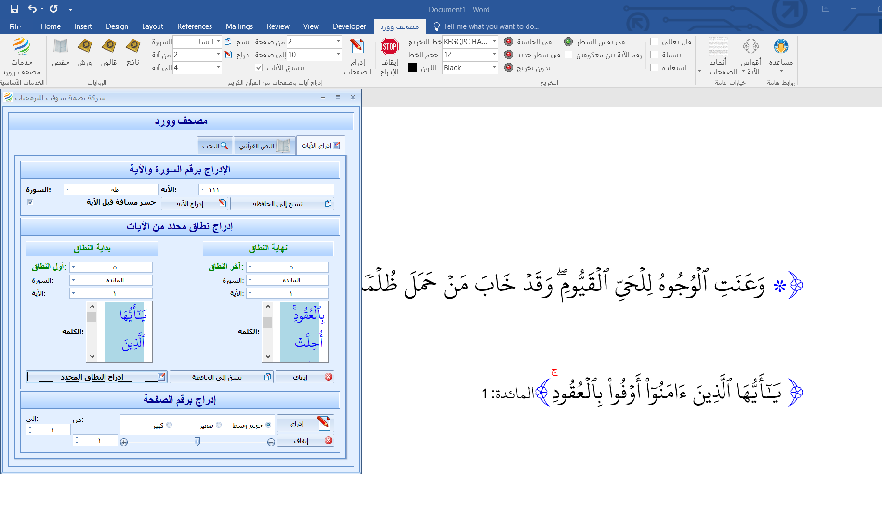Select the ورش narration icon

tap(84, 47)
